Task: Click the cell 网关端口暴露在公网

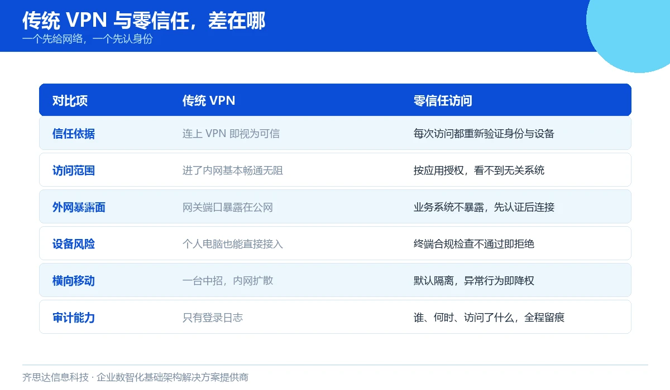Action: pyautogui.click(x=228, y=207)
